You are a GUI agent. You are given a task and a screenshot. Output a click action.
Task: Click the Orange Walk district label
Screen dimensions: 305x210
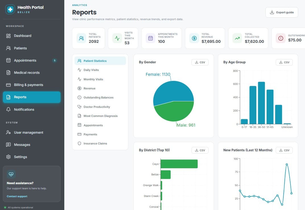(x=151, y=185)
